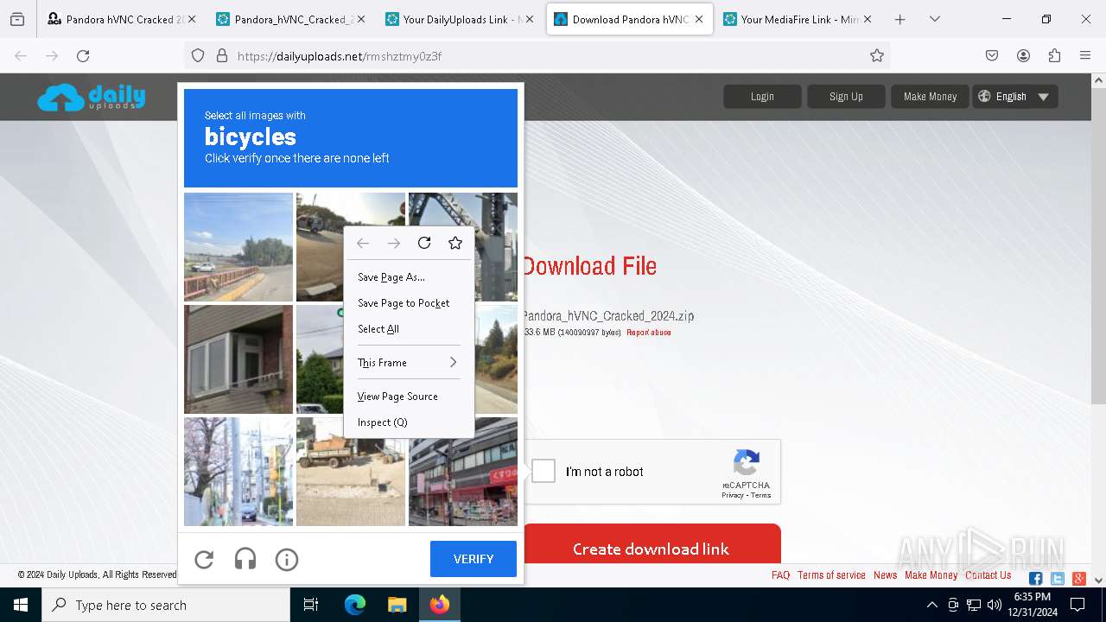Close the Download Pandora hVNC tab

(x=698, y=19)
